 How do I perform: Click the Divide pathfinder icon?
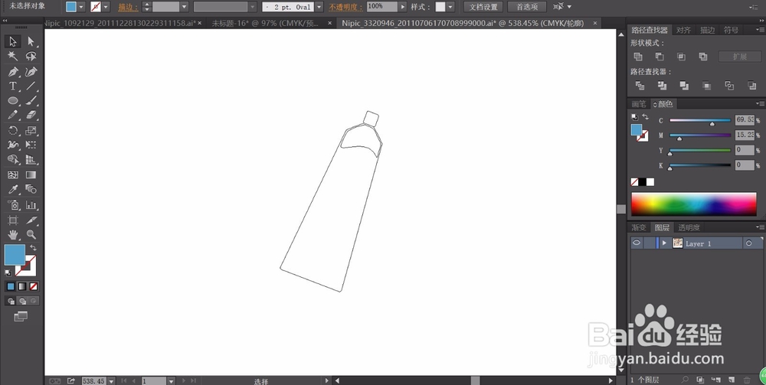640,86
